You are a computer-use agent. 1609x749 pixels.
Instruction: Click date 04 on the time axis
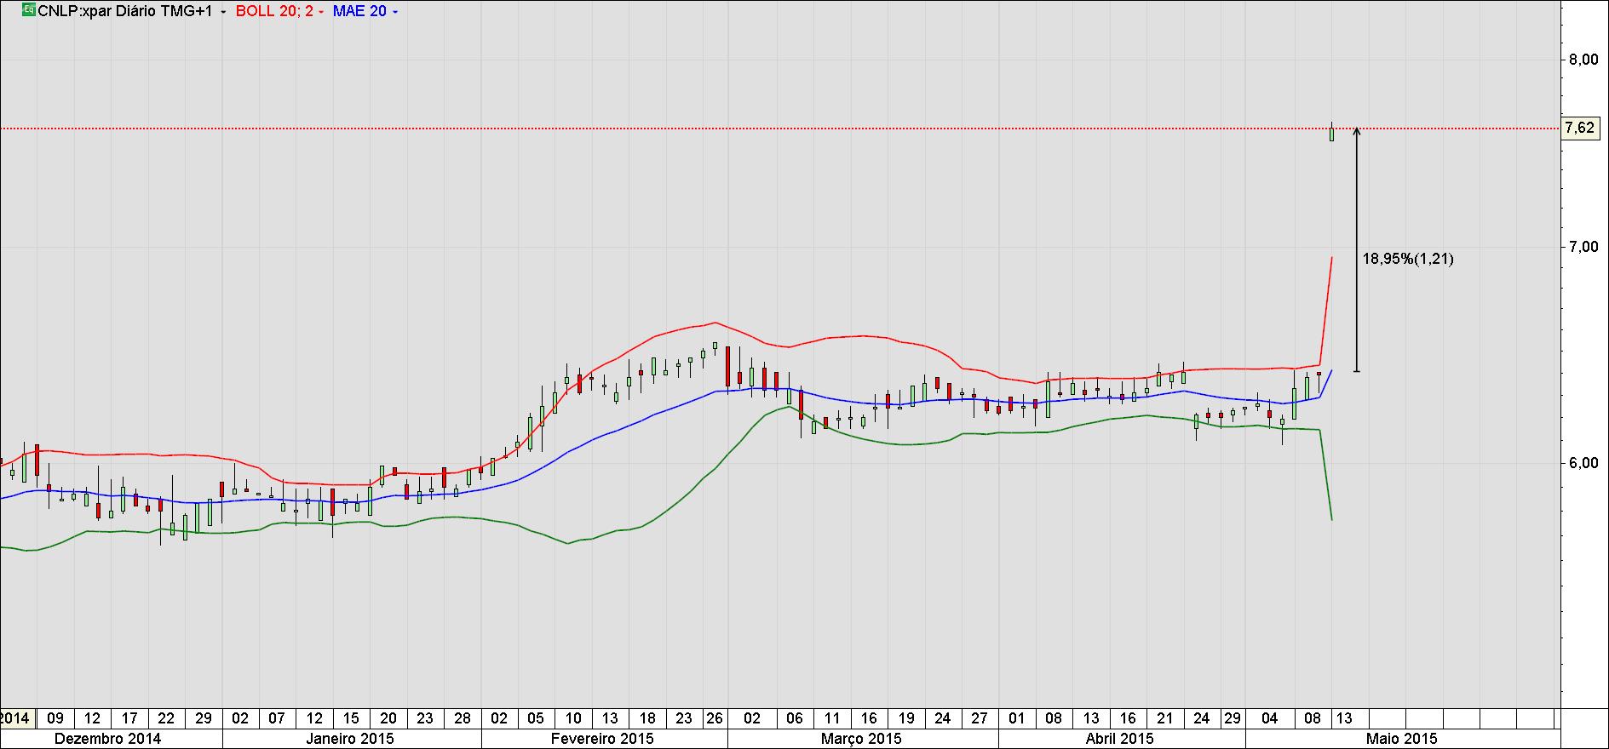1270,718
